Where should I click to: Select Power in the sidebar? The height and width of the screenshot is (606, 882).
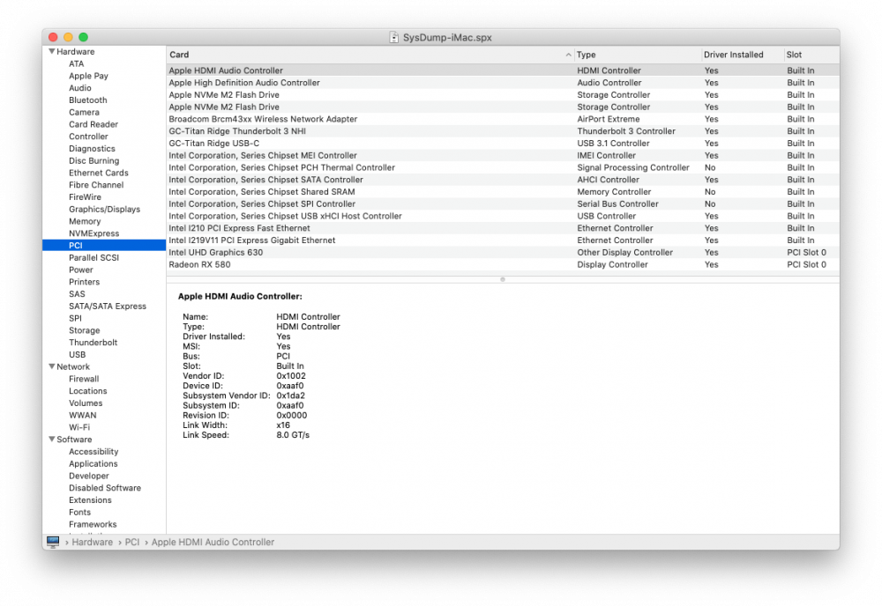[x=81, y=270]
